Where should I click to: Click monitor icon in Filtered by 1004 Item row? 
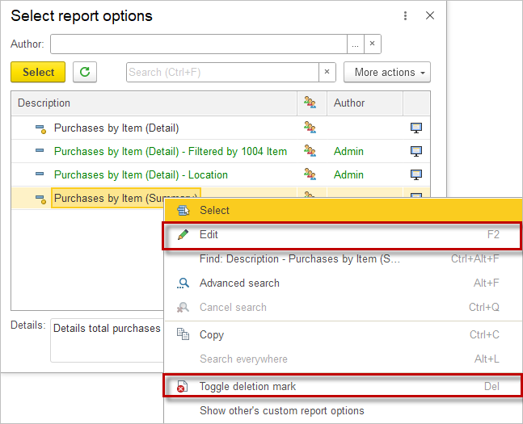[416, 151]
